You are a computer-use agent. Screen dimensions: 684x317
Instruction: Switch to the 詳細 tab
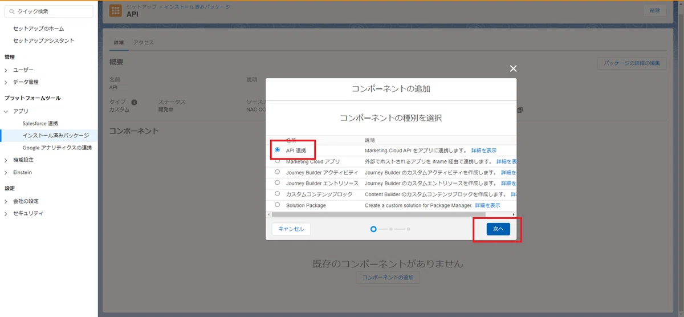[x=119, y=43]
